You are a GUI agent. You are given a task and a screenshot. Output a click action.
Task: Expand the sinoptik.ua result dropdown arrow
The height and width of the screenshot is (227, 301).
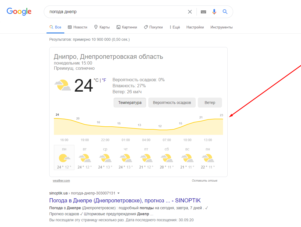tap(118, 193)
